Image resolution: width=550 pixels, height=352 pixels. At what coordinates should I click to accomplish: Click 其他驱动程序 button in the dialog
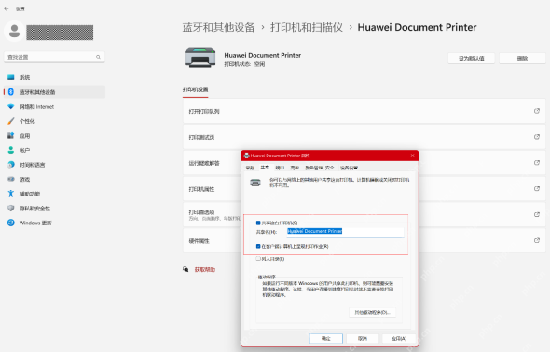372,312
